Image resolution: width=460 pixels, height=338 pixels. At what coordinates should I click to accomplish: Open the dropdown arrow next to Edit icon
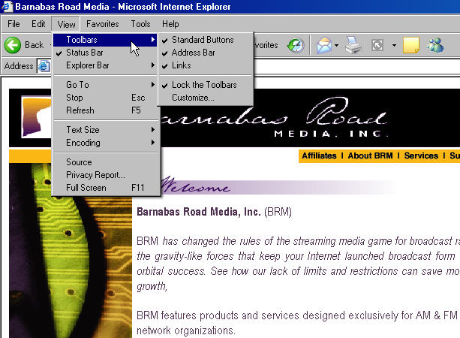[x=394, y=45]
